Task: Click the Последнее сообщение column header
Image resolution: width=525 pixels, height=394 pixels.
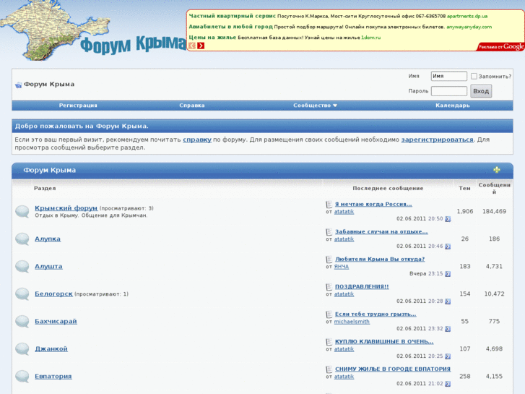Action: point(388,188)
